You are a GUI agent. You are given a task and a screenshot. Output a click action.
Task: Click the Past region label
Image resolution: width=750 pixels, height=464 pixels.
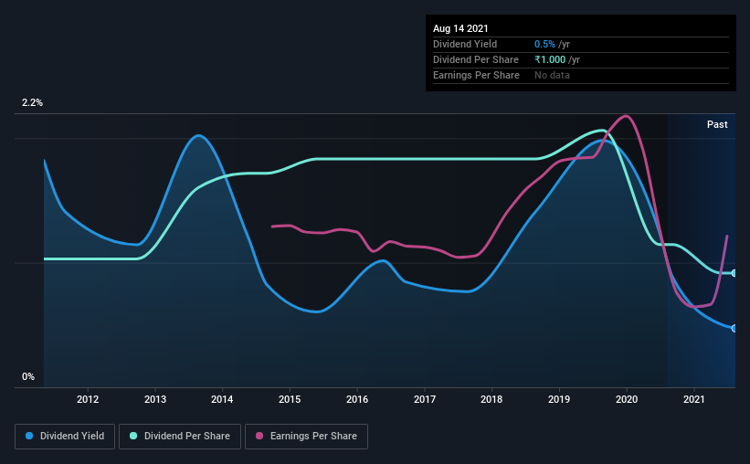coord(717,124)
